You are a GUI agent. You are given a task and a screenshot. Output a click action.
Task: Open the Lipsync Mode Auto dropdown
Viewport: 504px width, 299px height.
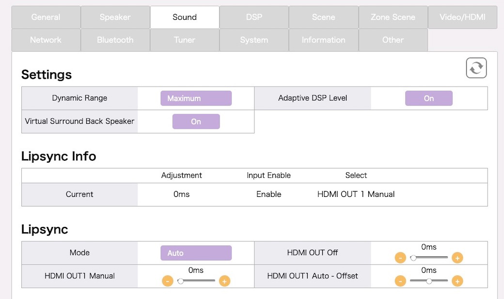click(x=196, y=253)
